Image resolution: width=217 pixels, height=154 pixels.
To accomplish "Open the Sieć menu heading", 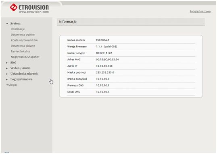I will coord(13,62).
